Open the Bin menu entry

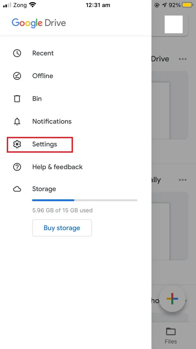37,99
